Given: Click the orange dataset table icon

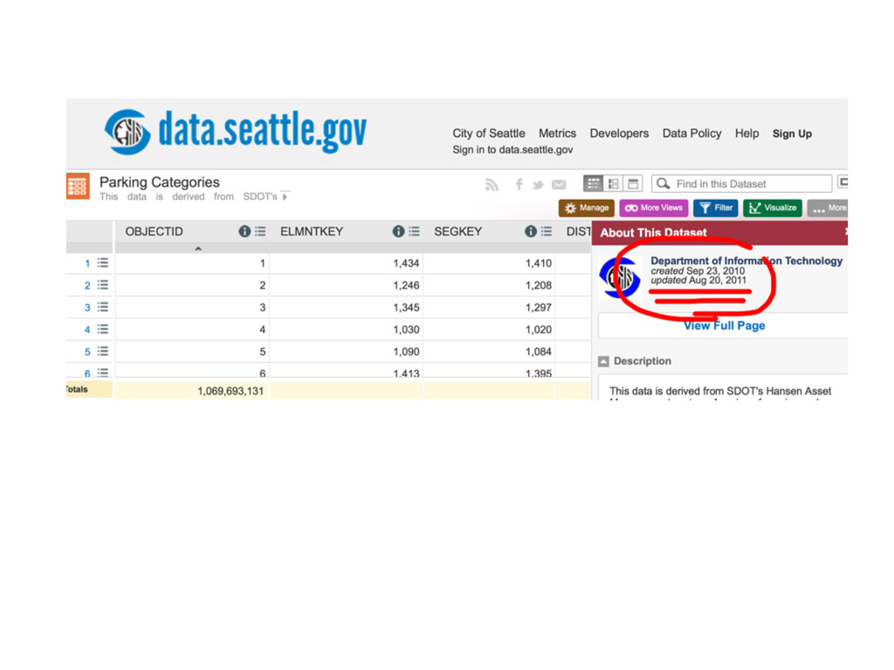Looking at the screenshot, I should point(78,187).
